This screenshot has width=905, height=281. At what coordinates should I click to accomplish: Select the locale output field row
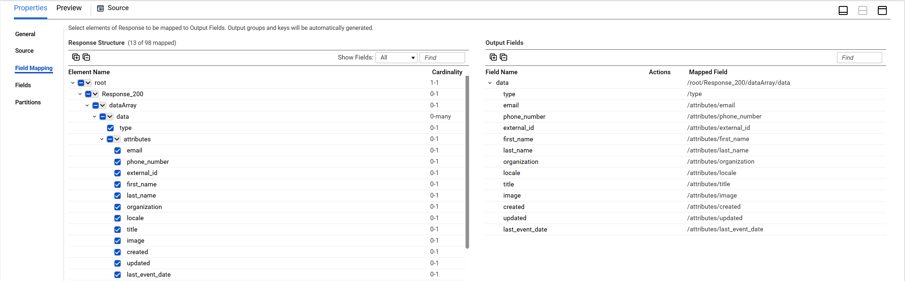coord(685,173)
